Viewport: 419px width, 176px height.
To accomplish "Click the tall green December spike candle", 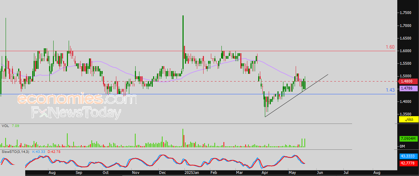I will (x=183, y=43).
